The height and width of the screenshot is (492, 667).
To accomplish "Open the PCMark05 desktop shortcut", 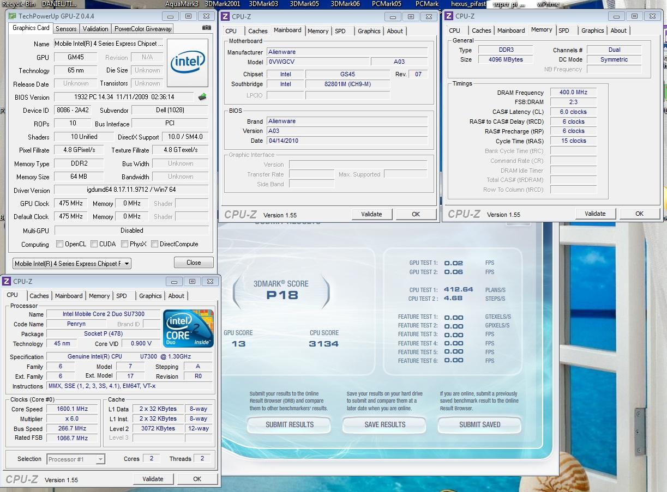I will (387, 4).
